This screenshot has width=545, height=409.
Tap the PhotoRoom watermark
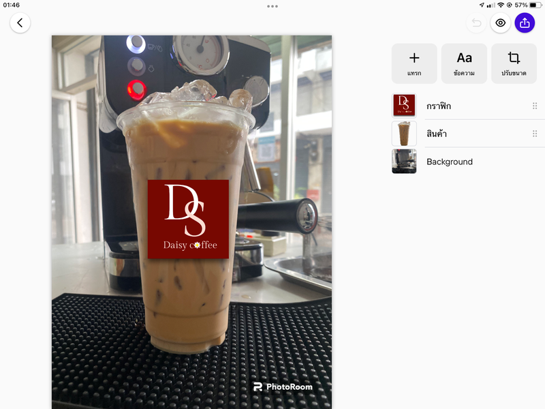[283, 387]
